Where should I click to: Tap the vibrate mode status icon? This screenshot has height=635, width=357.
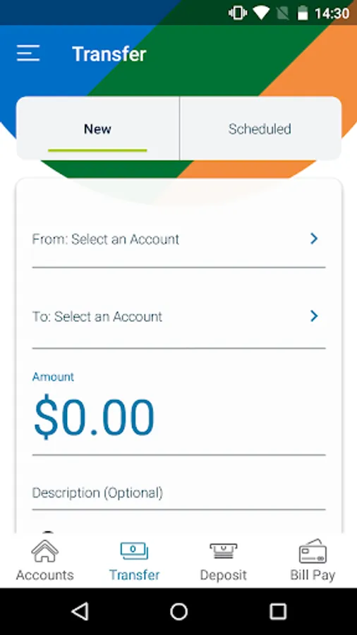click(238, 13)
